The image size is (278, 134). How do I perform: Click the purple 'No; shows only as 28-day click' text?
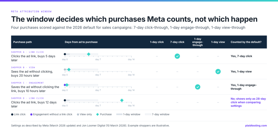(248, 102)
